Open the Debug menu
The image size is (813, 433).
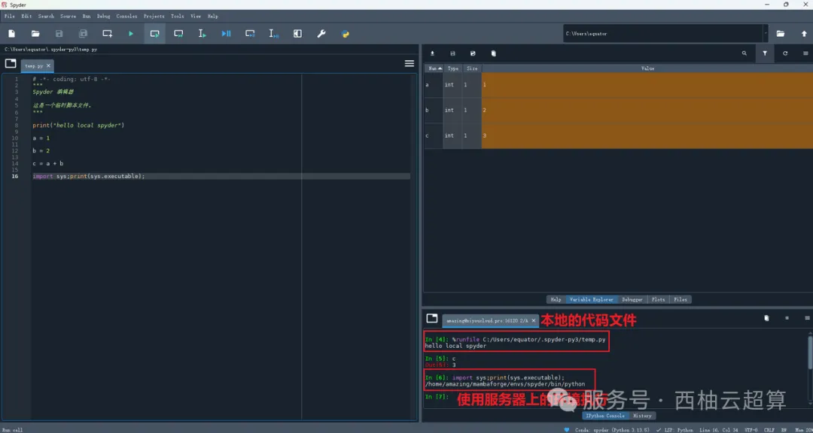(x=104, y=17)
